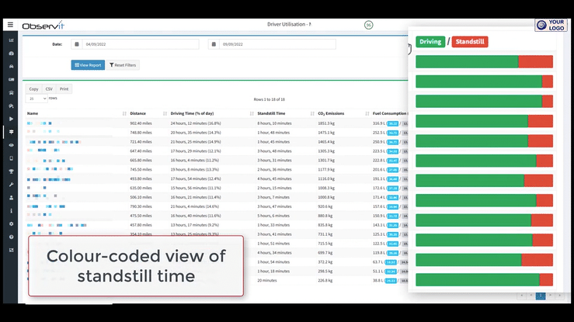Open the wrench maintenance sidebar icon
This screenshot has width=574, height=322.
point(12,185)
